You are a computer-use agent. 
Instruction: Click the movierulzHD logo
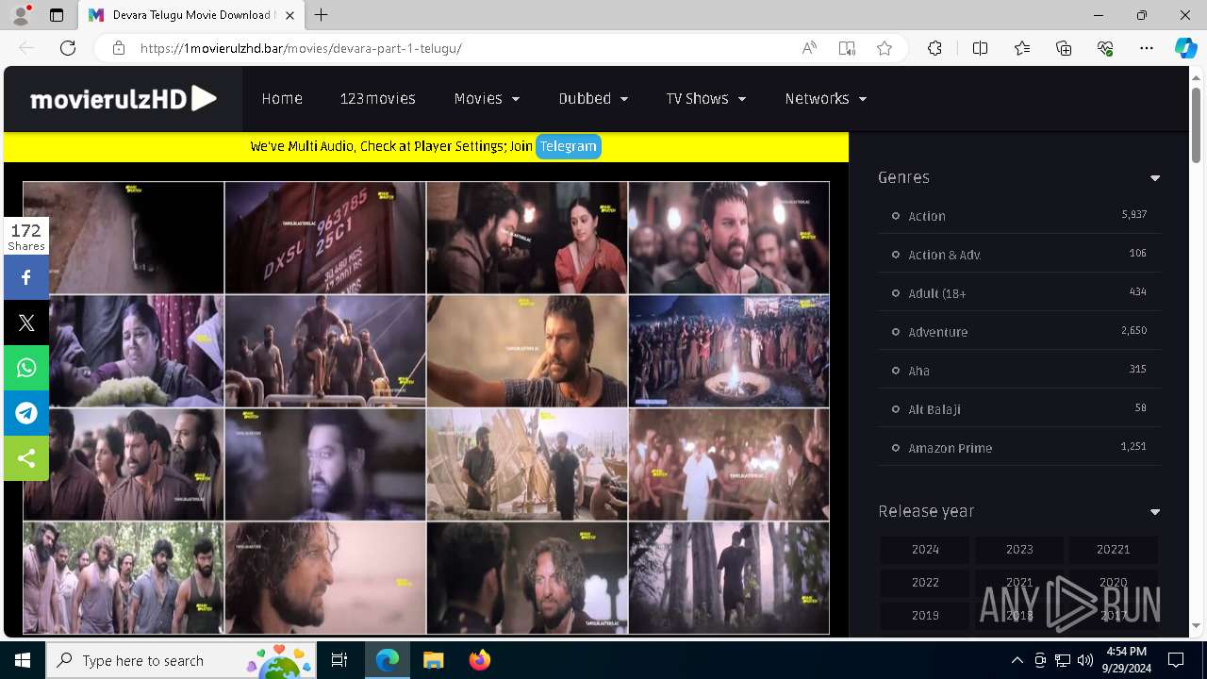[124, 98]
